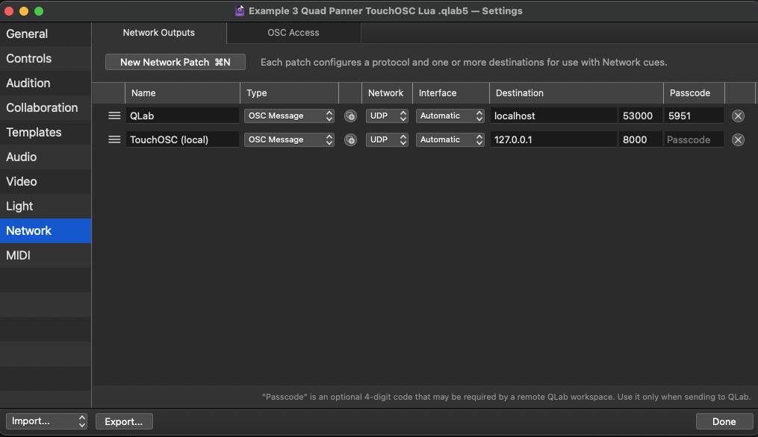Edit the destination address 127.0.0.1
The height and width of the screenshot is (437, 758).
553,139
